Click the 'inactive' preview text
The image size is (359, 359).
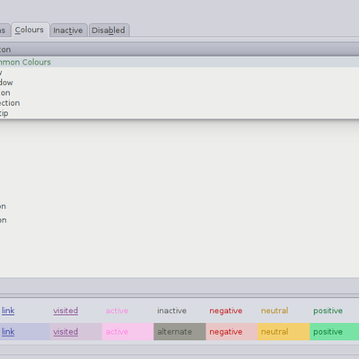click(x=171, y=311)
